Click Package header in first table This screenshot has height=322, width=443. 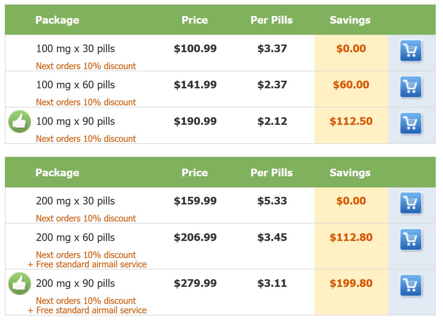[x=57, y=20]
